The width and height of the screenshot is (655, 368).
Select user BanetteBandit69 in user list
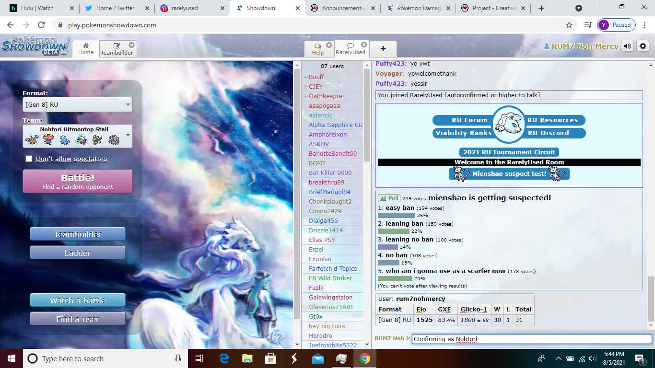pos(332,153)
